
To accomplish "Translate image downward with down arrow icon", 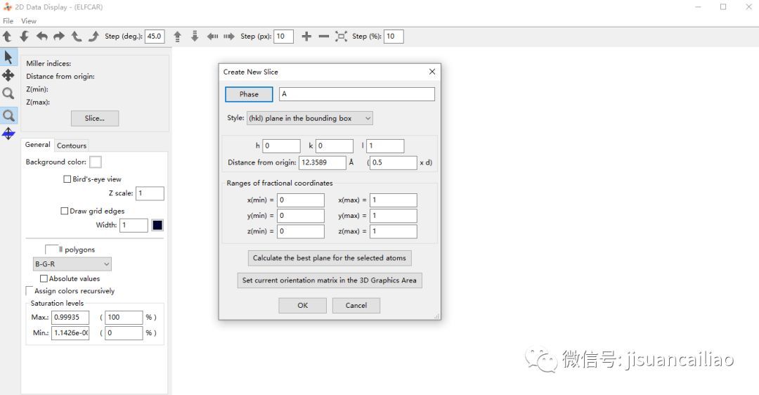I will pos(195,37).
